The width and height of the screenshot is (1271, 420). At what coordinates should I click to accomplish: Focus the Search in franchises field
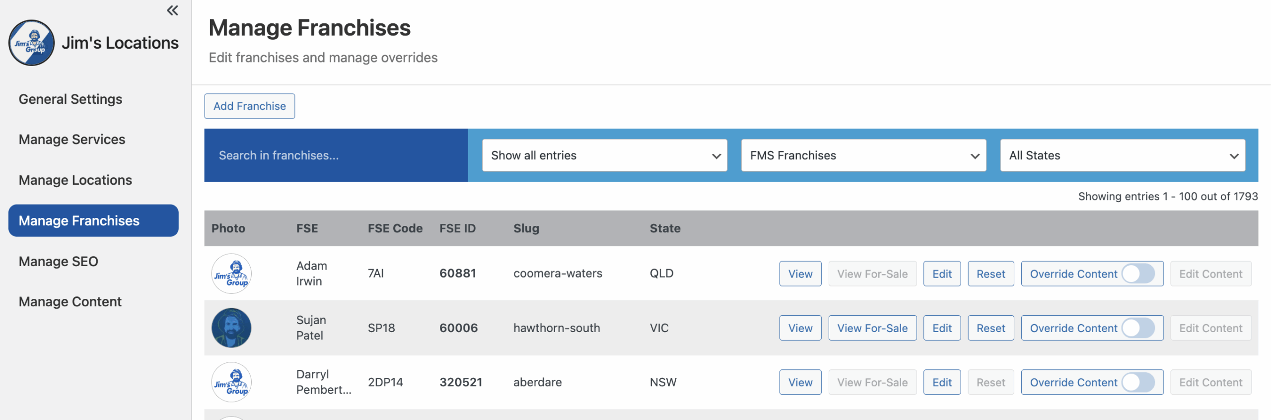(x=336, y=155)
